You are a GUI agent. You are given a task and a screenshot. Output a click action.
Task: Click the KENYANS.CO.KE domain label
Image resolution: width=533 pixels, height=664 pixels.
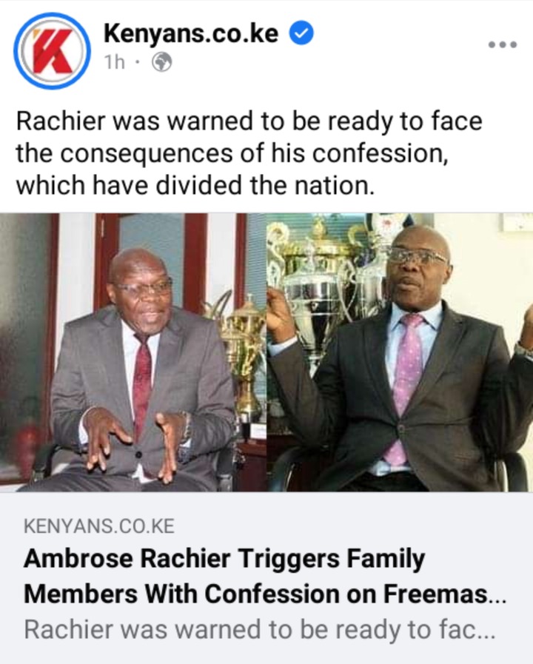(x=99, y=526)
